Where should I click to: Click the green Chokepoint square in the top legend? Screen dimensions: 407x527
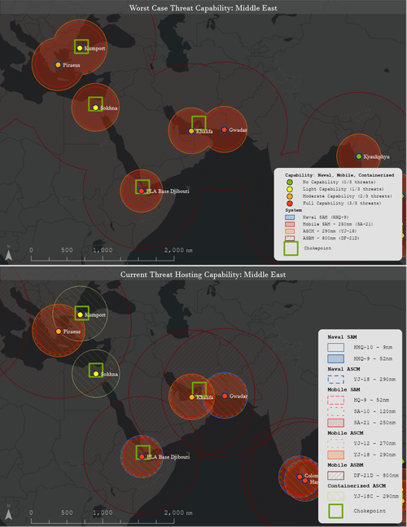[291, 248]
